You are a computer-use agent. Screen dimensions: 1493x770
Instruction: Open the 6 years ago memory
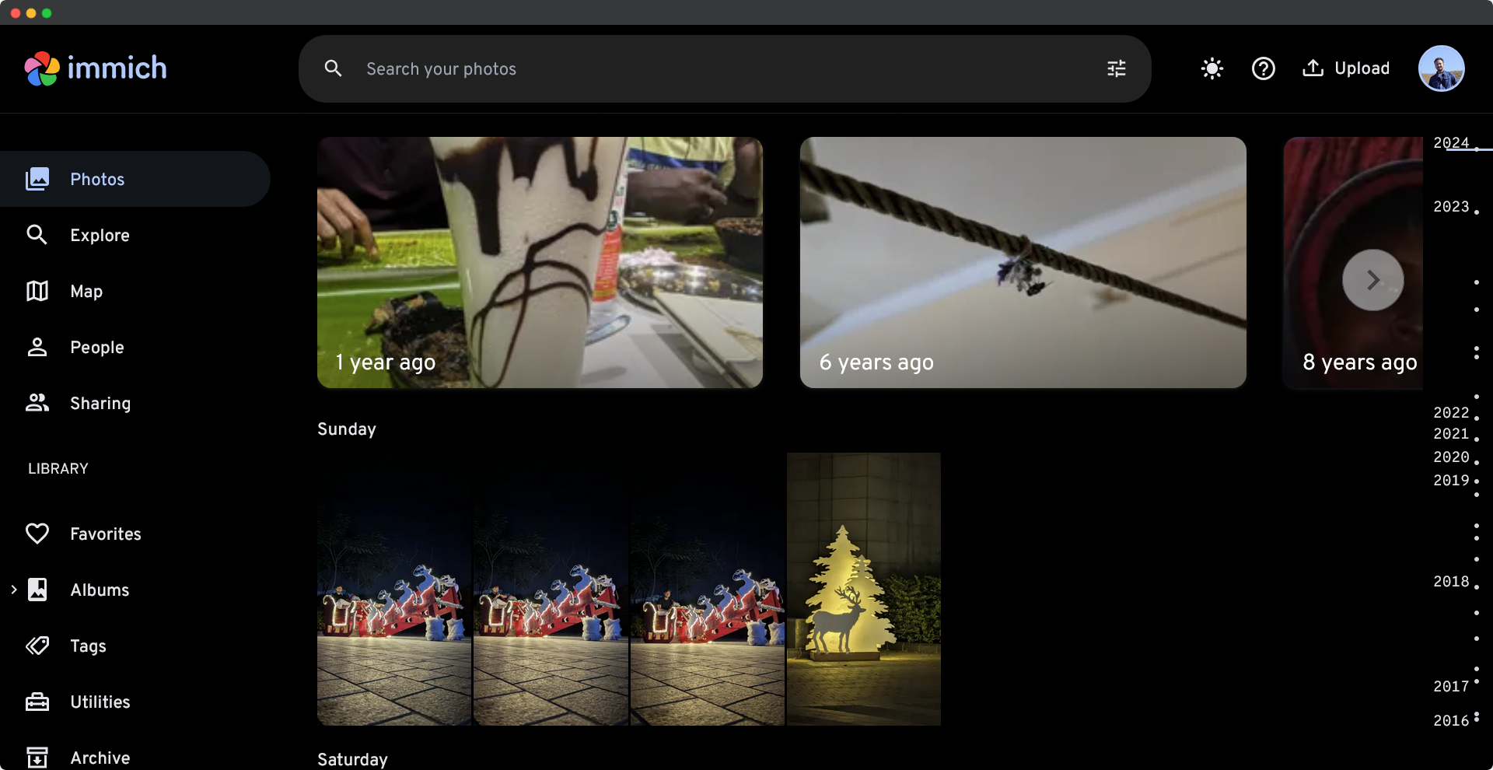[x=1023, y=262]
